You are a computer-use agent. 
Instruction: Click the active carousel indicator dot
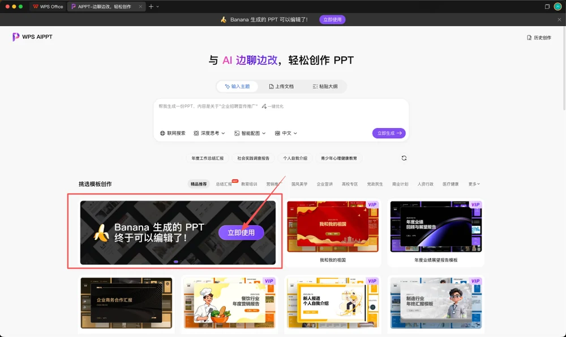click(x=176, y=262)
